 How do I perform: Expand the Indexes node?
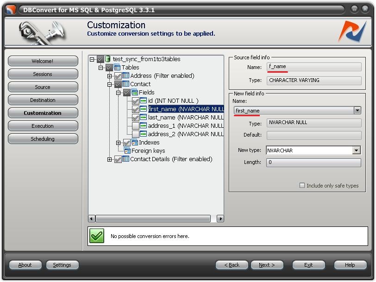pos(118,143)
